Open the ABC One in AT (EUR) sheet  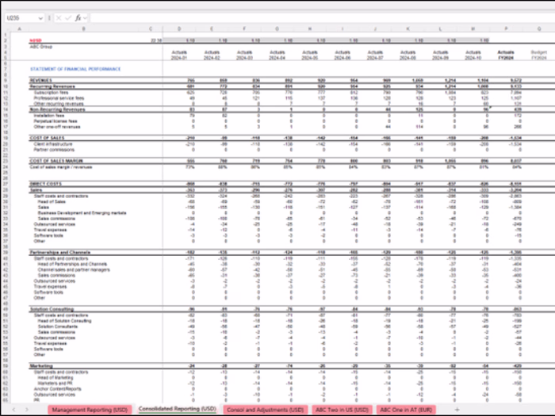(406, 410)
